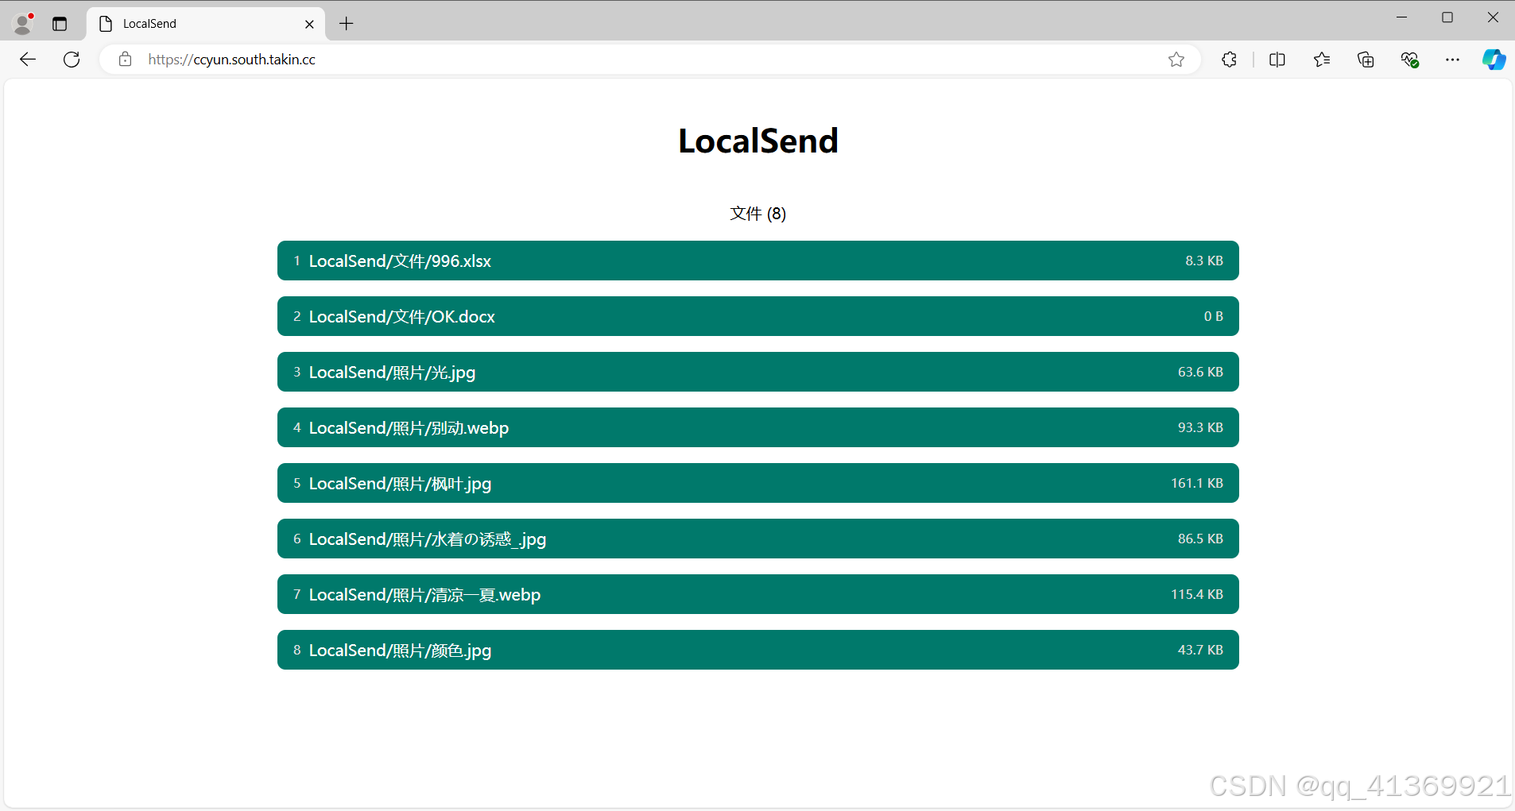Open the Favorites list icon
The width and height of the screenshot is (1515, 811).
(x=1322, y=60)
